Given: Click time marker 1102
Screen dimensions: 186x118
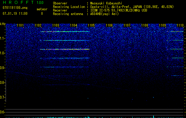Looking at the screenshot, I should pos(38,25).
